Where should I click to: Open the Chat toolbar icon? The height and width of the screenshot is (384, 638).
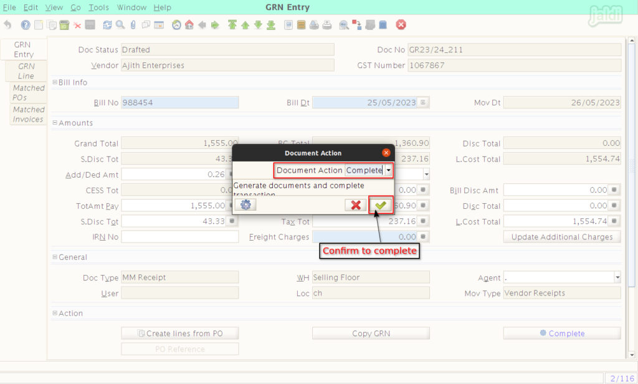click(146, 25)
